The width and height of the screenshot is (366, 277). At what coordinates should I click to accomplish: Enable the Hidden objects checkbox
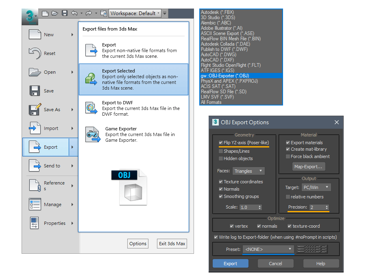pos(220,158)
